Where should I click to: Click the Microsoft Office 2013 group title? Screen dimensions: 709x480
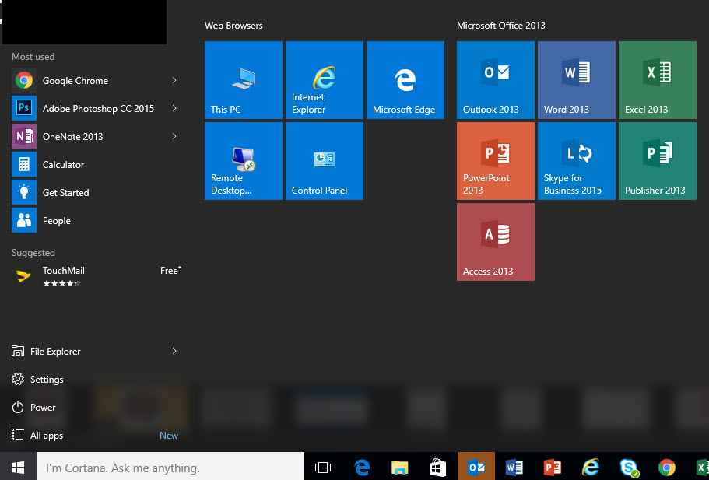[501, 26]
